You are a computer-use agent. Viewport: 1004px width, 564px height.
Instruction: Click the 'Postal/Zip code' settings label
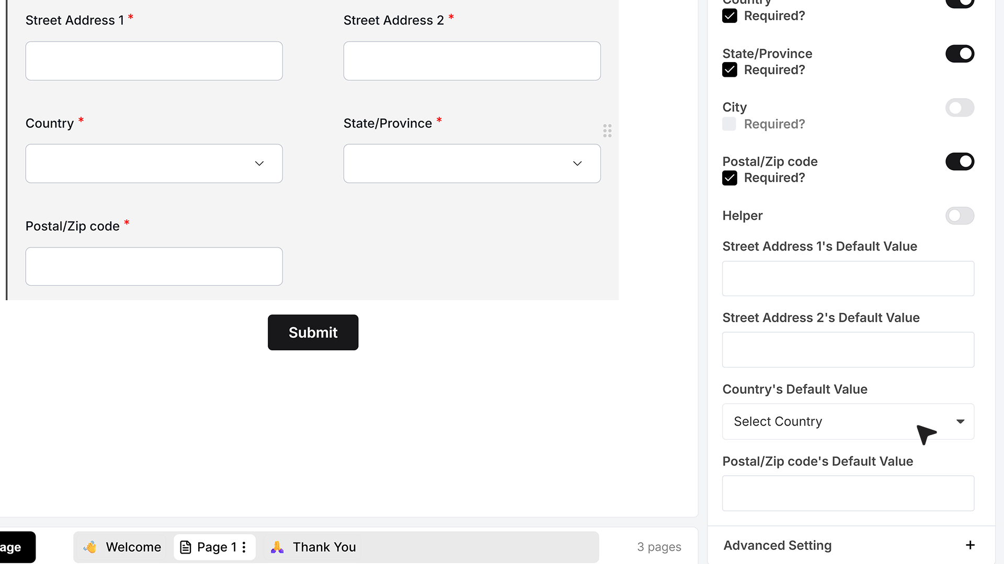tap(770, 161)
